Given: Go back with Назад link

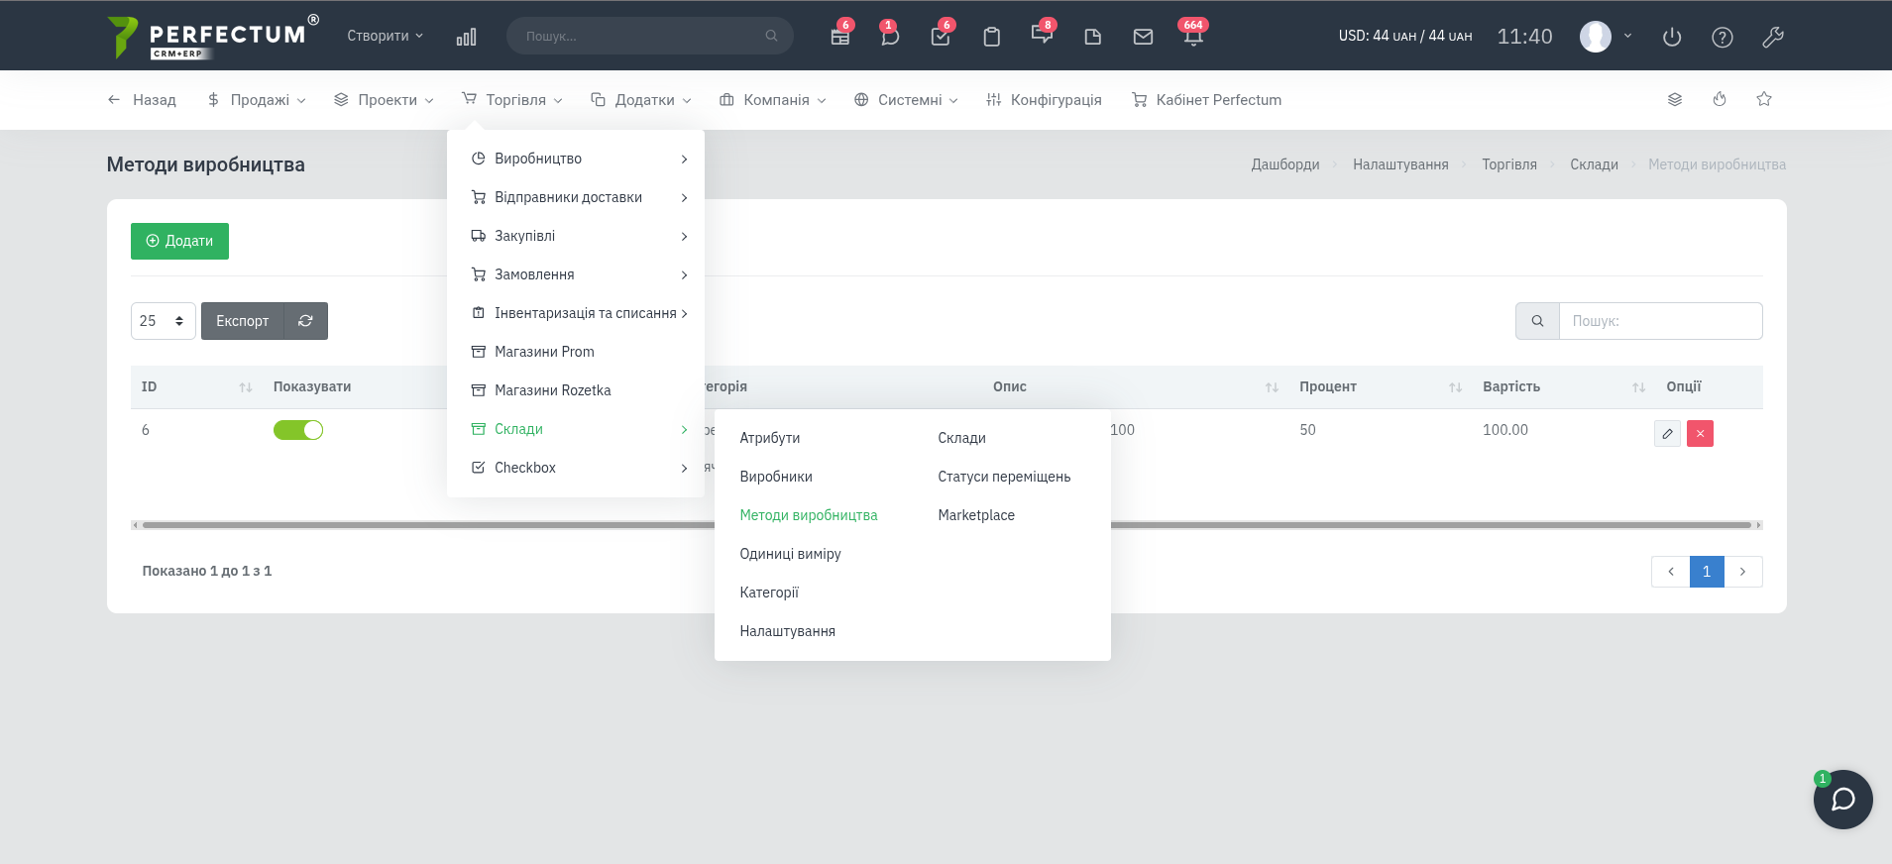Looking at the screenshot, I should click(x=142, y=100).
